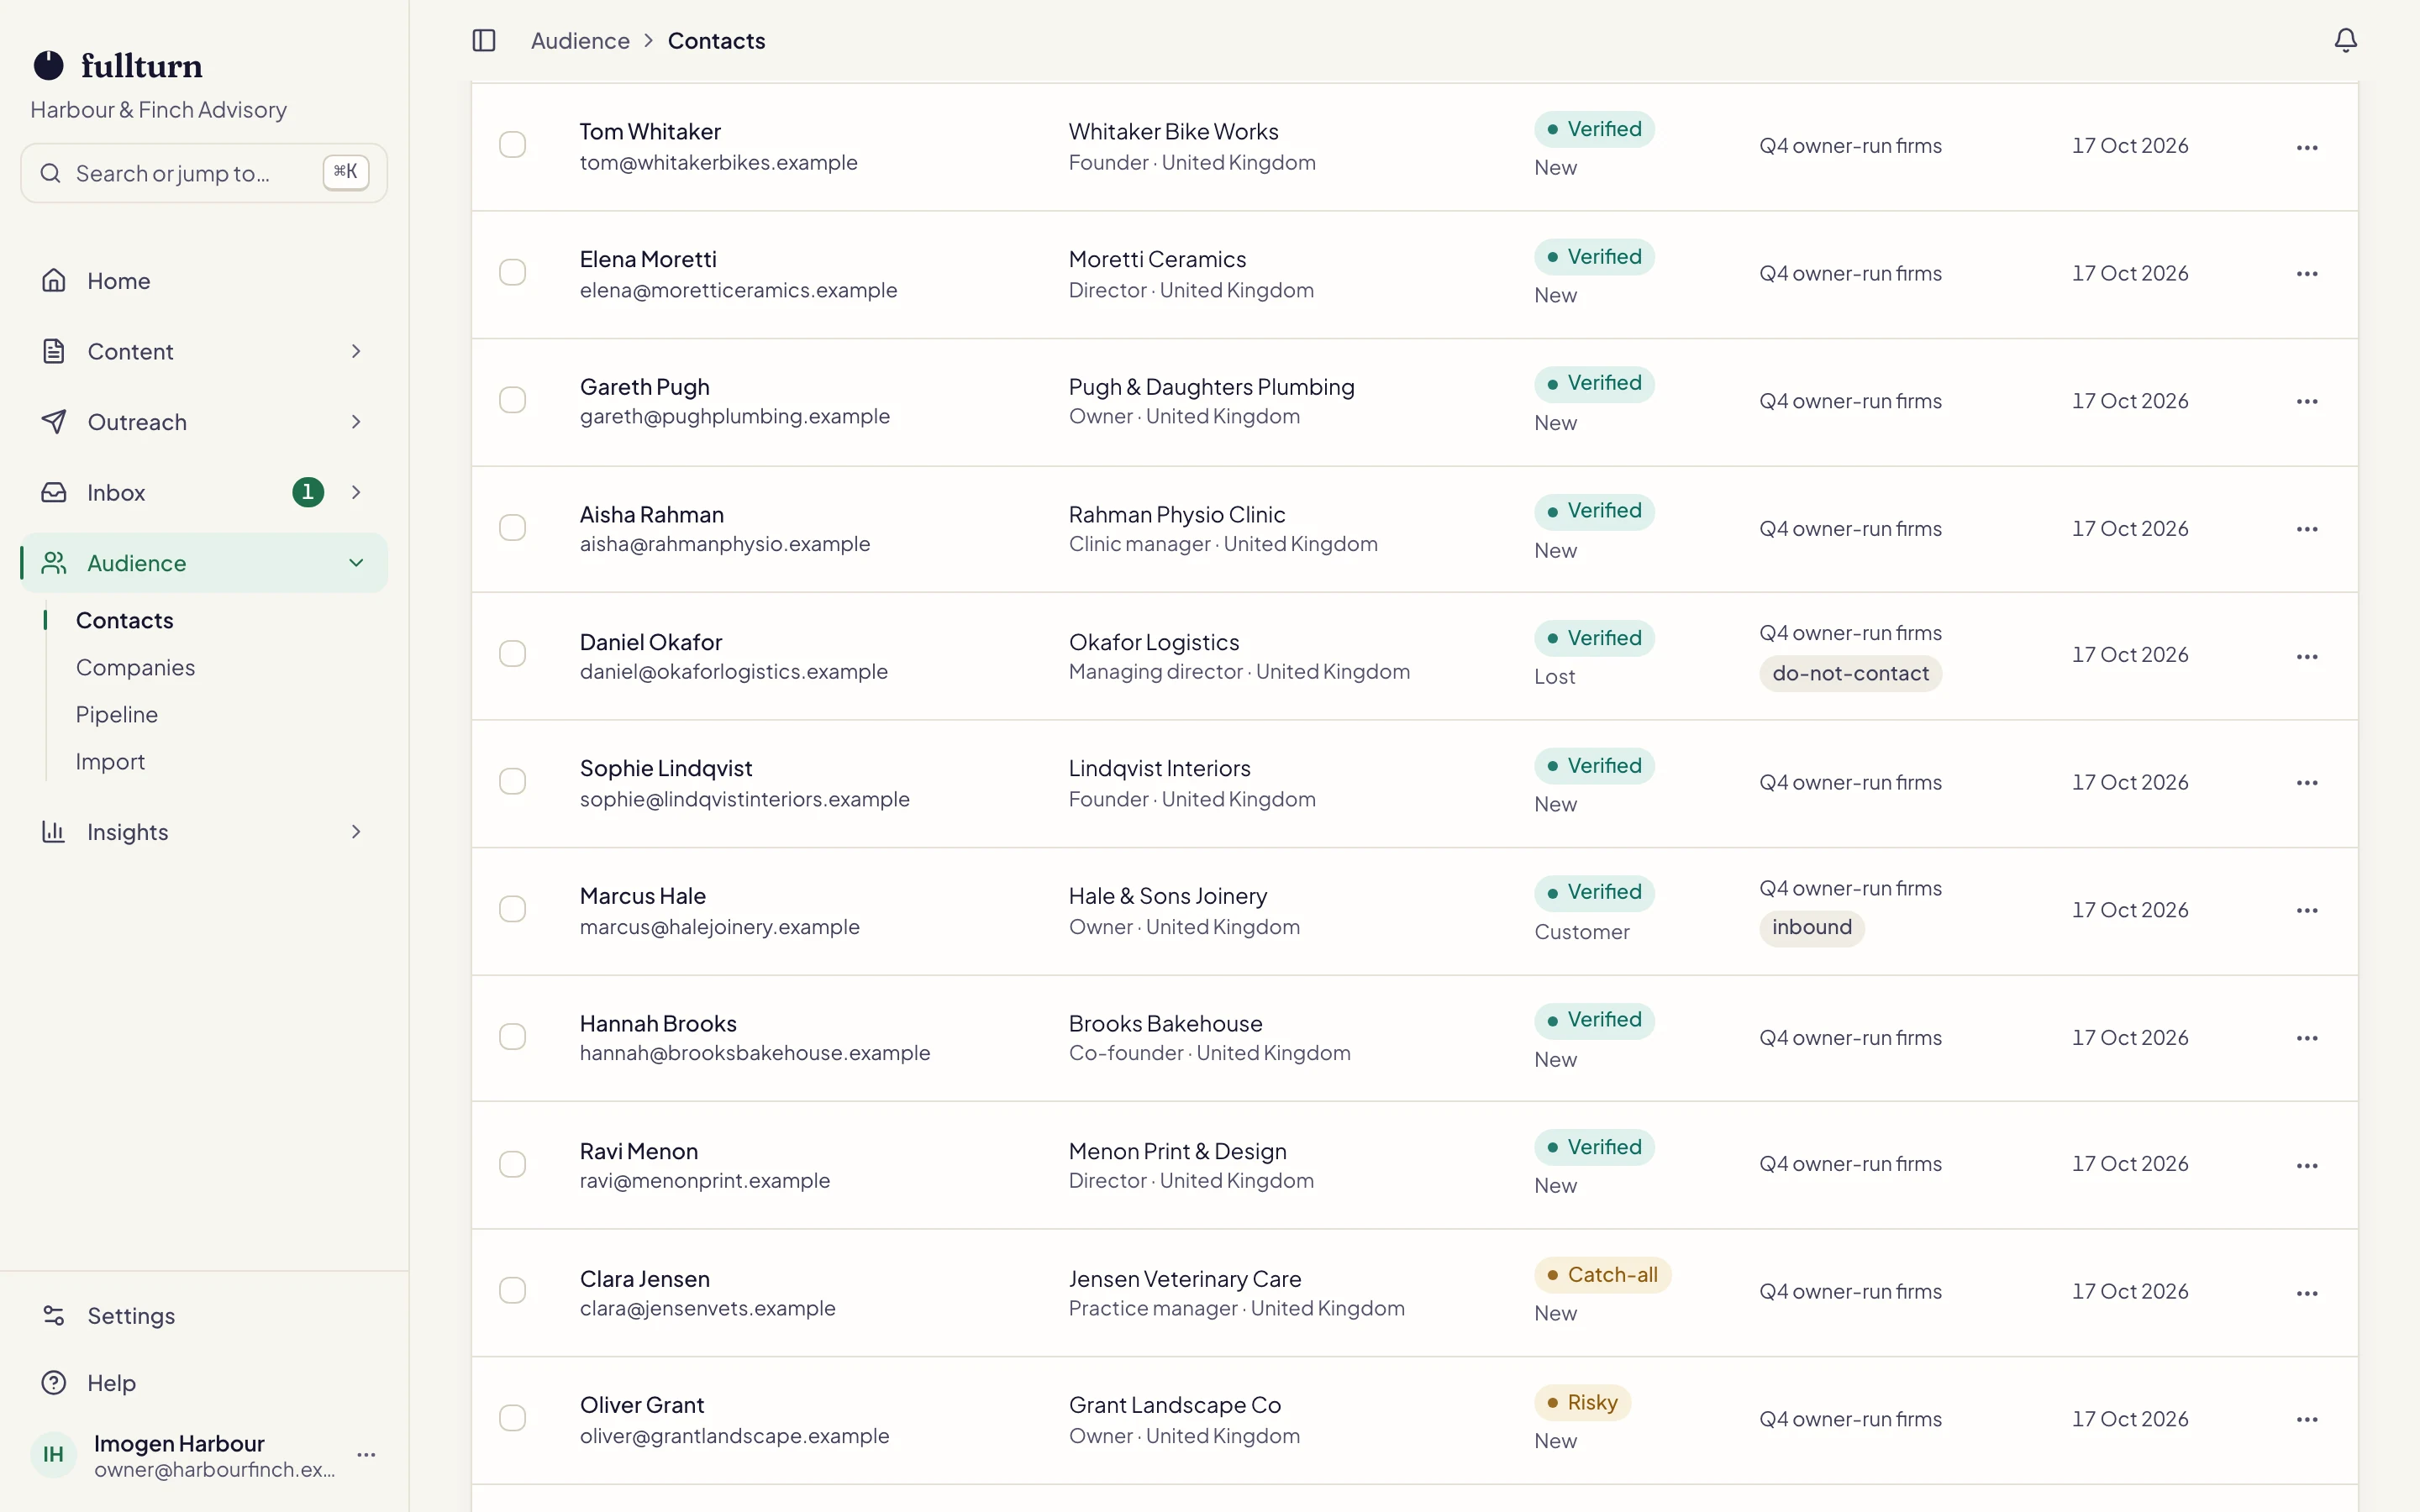Click the fullturn logo icon
This screenshot has height=1512, width=2420.
pyautogui.click(x=48, y=66)
